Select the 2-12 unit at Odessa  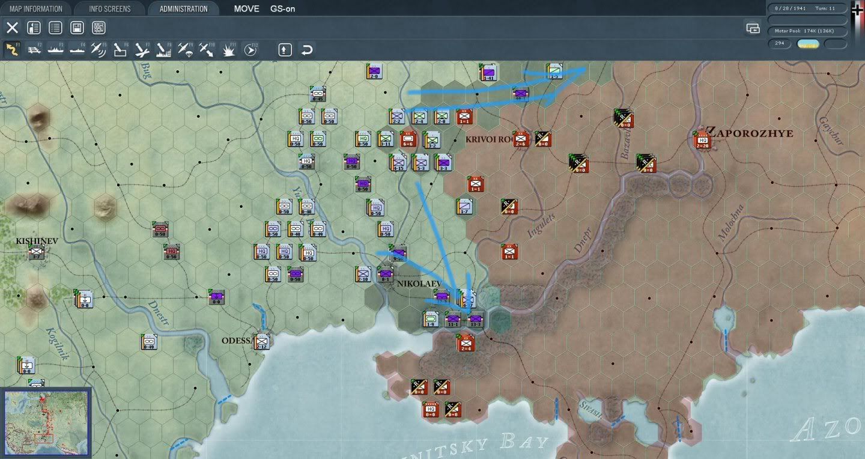261,342
